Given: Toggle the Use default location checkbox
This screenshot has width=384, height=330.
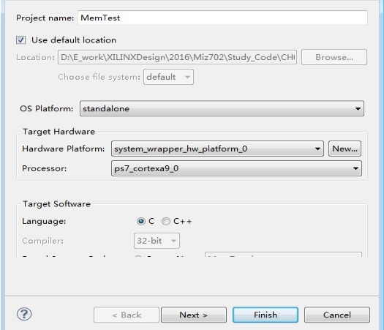Looking at the screenshot, I should (20, 40).
